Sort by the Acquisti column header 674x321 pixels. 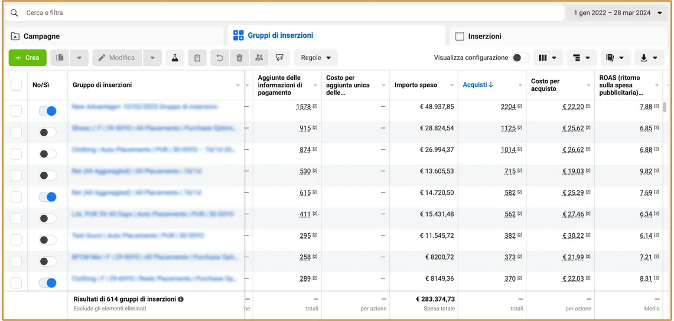click(474, 85)
